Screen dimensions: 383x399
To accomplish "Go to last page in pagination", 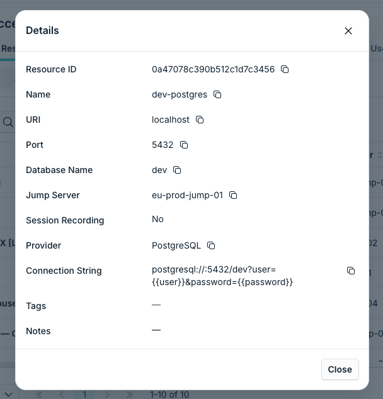I will point(130,395).
